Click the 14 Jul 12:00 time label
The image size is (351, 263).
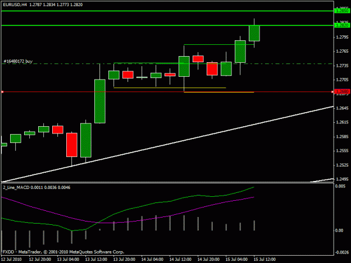[180, 259]
